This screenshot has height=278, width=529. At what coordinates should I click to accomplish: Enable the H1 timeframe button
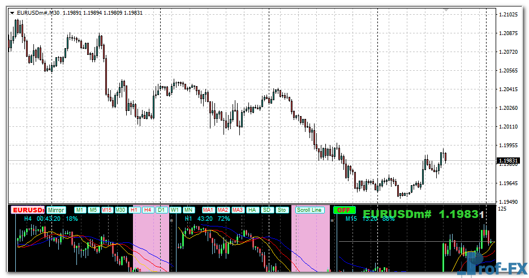click(135, 210)
